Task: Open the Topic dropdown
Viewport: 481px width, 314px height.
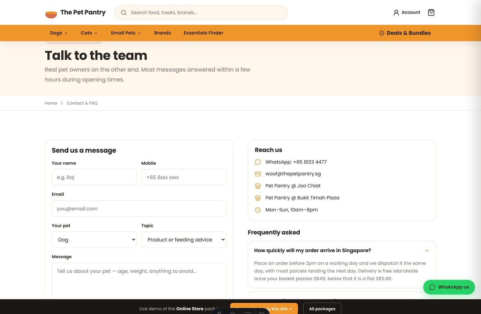Action: click(184, 240)
